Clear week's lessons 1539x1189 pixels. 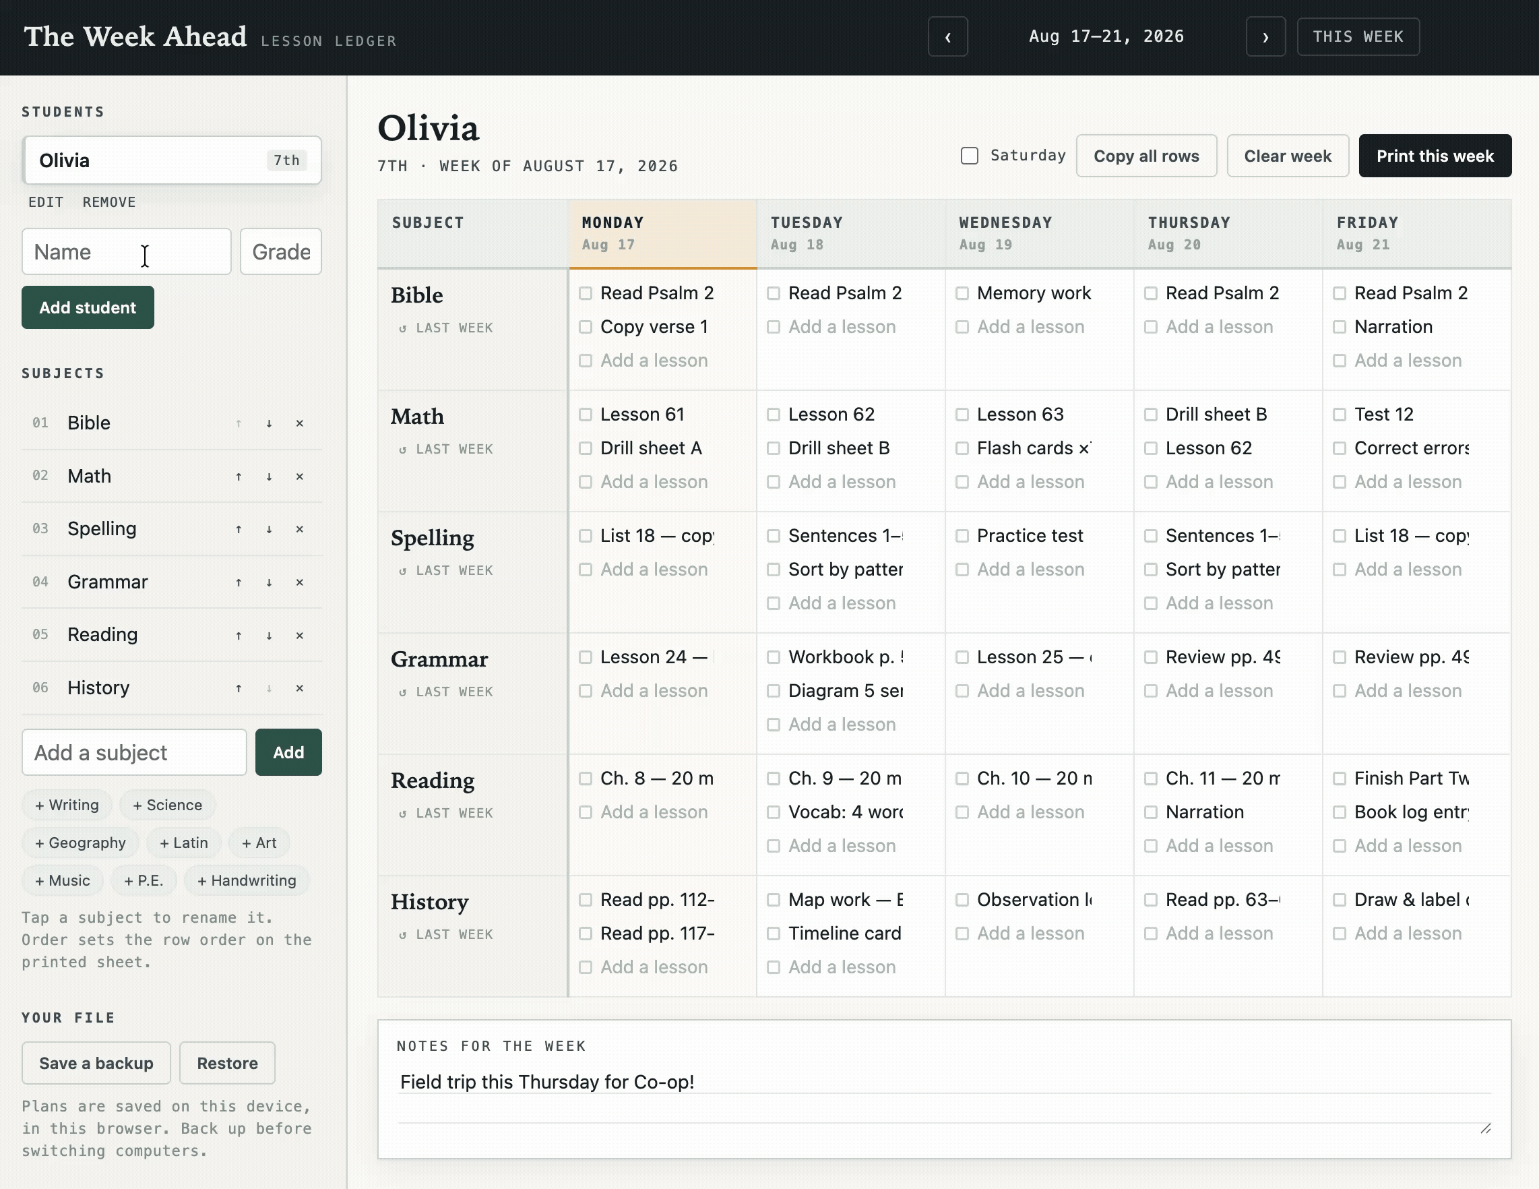(1288, 156)
